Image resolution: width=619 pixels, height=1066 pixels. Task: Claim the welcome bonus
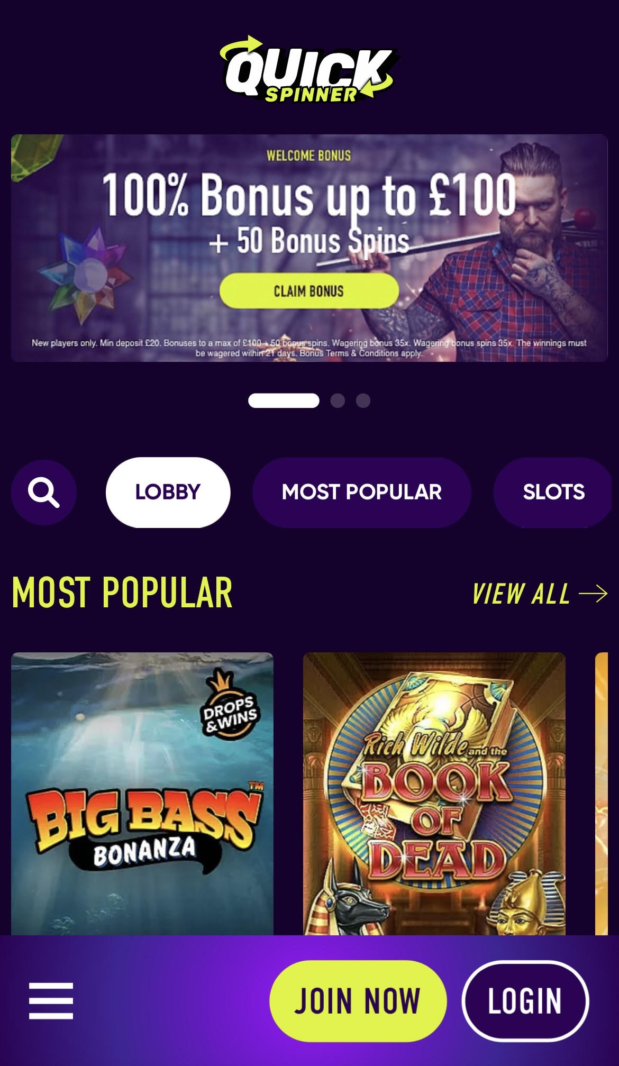(x=309, y=291)
